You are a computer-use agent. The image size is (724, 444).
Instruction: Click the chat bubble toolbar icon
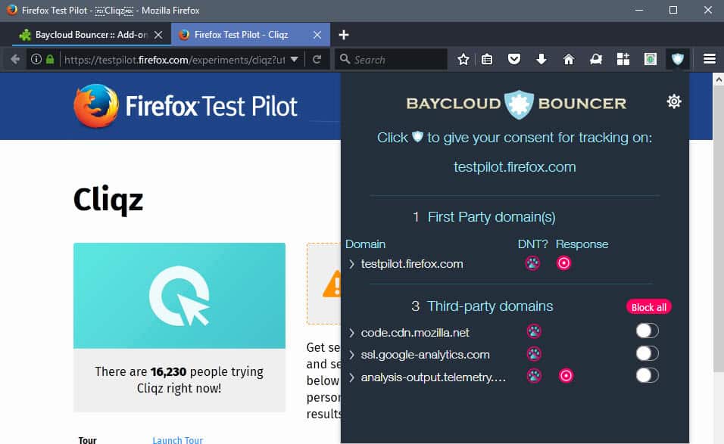[596, 60]
